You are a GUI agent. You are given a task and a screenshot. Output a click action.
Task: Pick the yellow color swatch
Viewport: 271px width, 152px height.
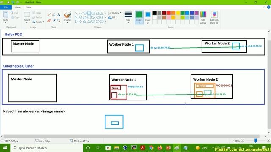pyautogui.click(x=178, y=13)
